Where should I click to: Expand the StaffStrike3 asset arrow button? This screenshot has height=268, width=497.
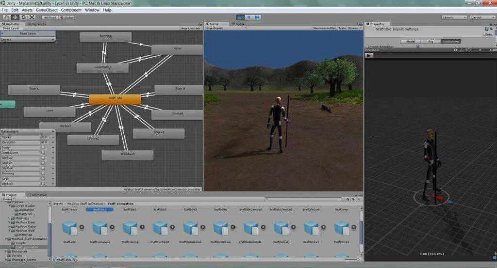point(354,227)
